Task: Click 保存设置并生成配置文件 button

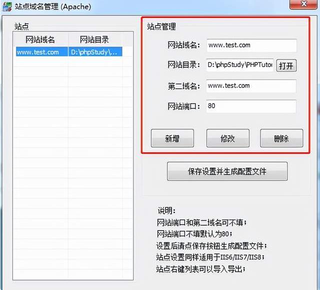Action: click(227, 171)
